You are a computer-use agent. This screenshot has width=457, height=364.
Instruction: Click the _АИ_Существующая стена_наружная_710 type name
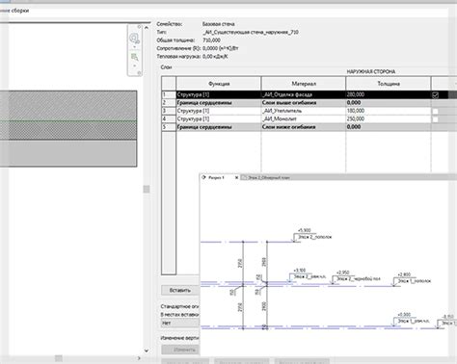(x=251, y=32)
